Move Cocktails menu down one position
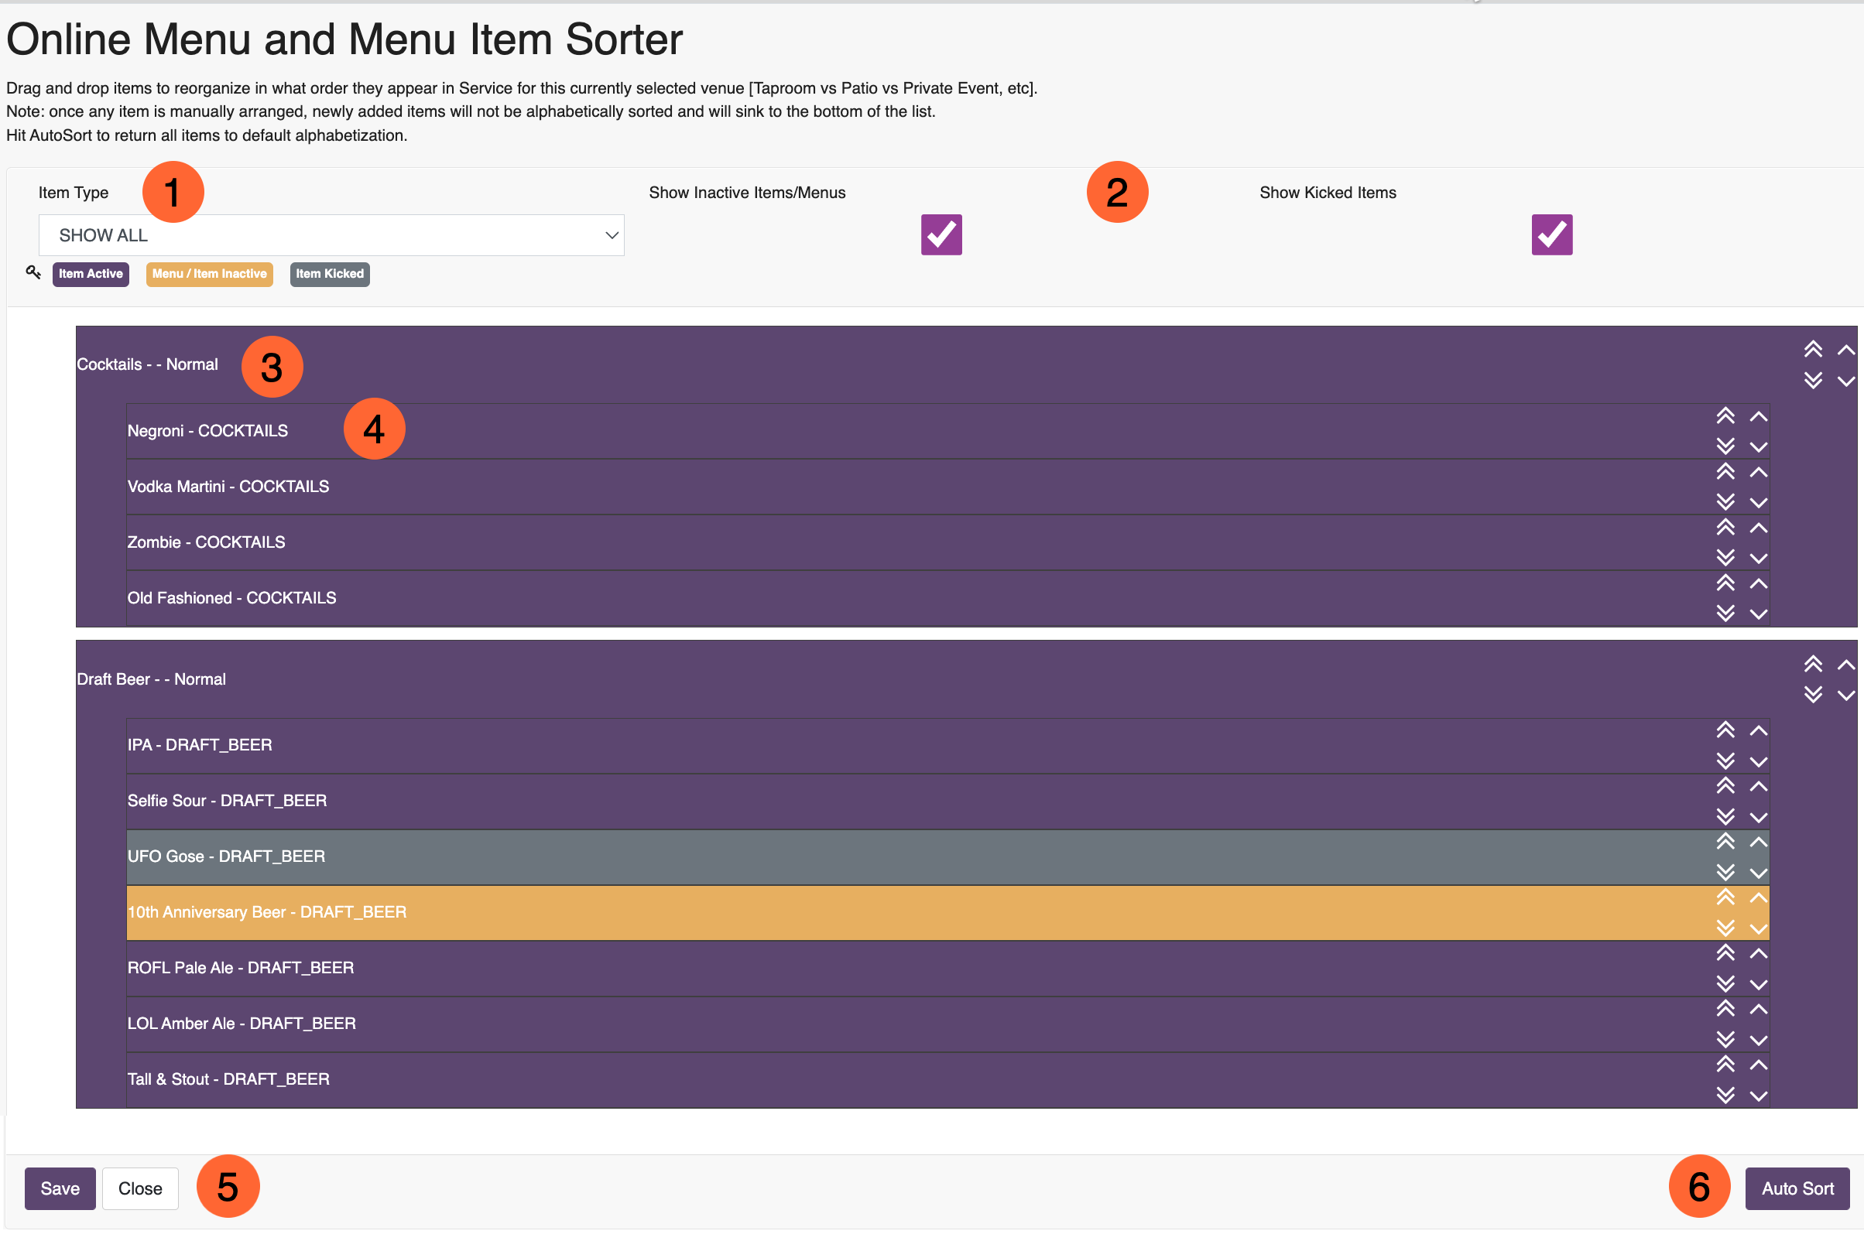 pyautogui.click(x=1845, y=381)
